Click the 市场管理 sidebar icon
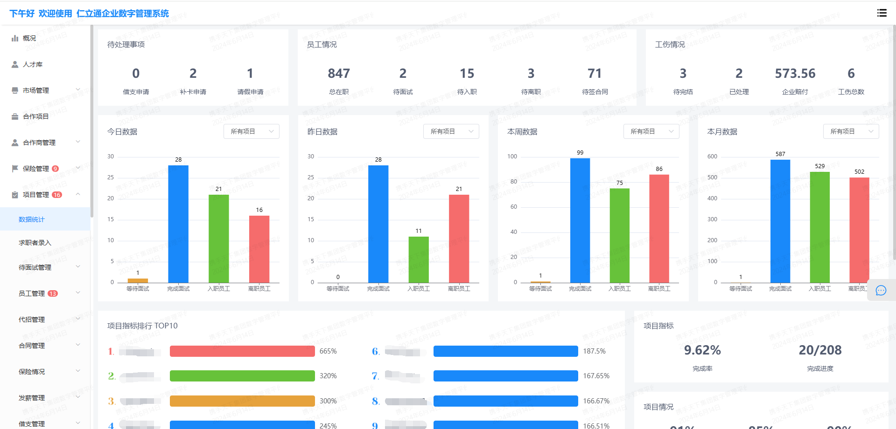This screenshot has height=429, width=896. point(15,90)
